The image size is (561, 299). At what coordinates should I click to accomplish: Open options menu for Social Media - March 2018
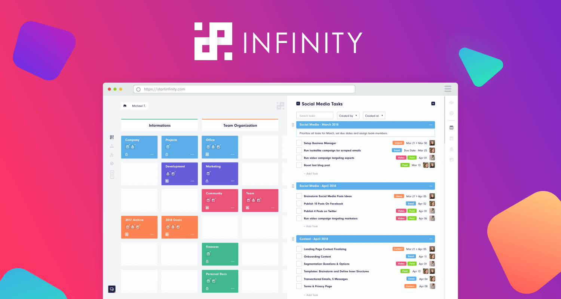431,124
